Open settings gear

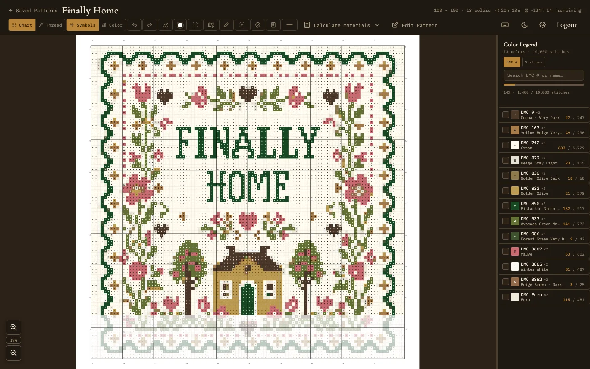pos(543,25)
